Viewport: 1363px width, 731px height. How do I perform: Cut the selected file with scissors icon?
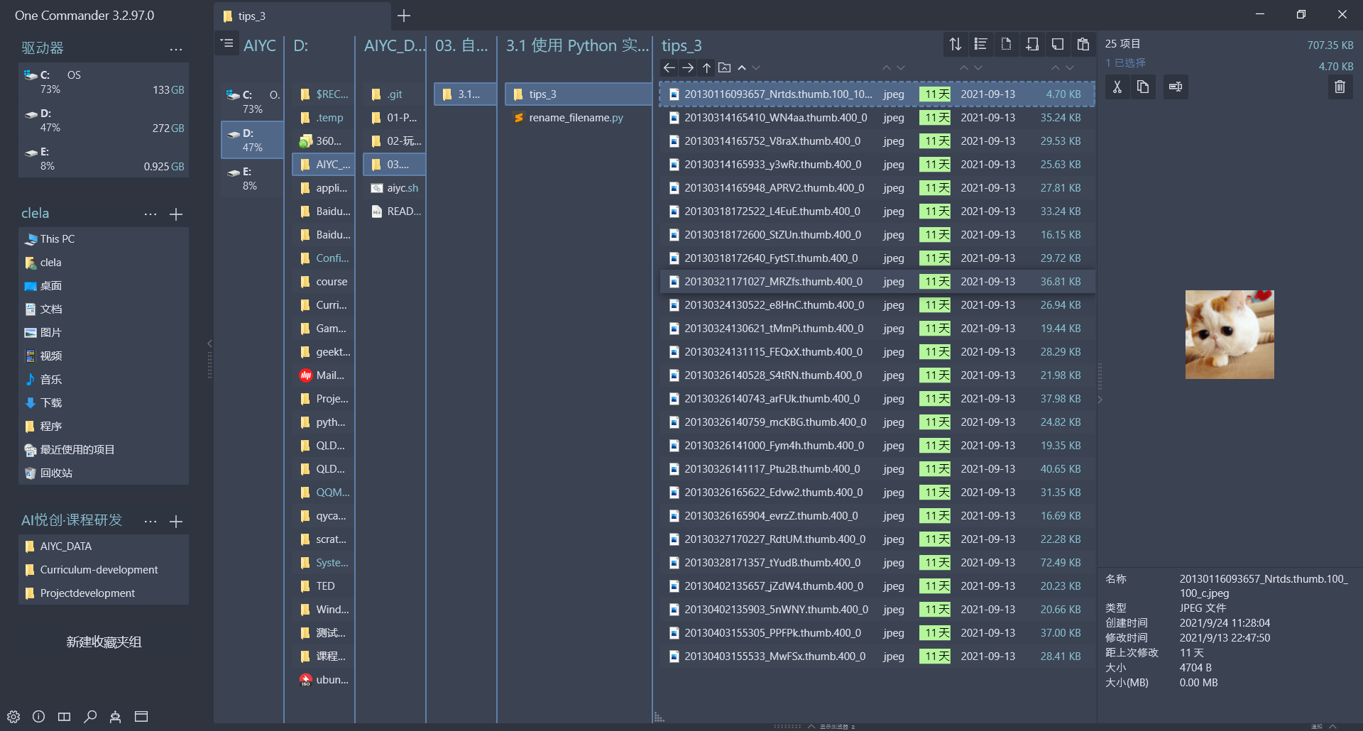(1117, 87)
